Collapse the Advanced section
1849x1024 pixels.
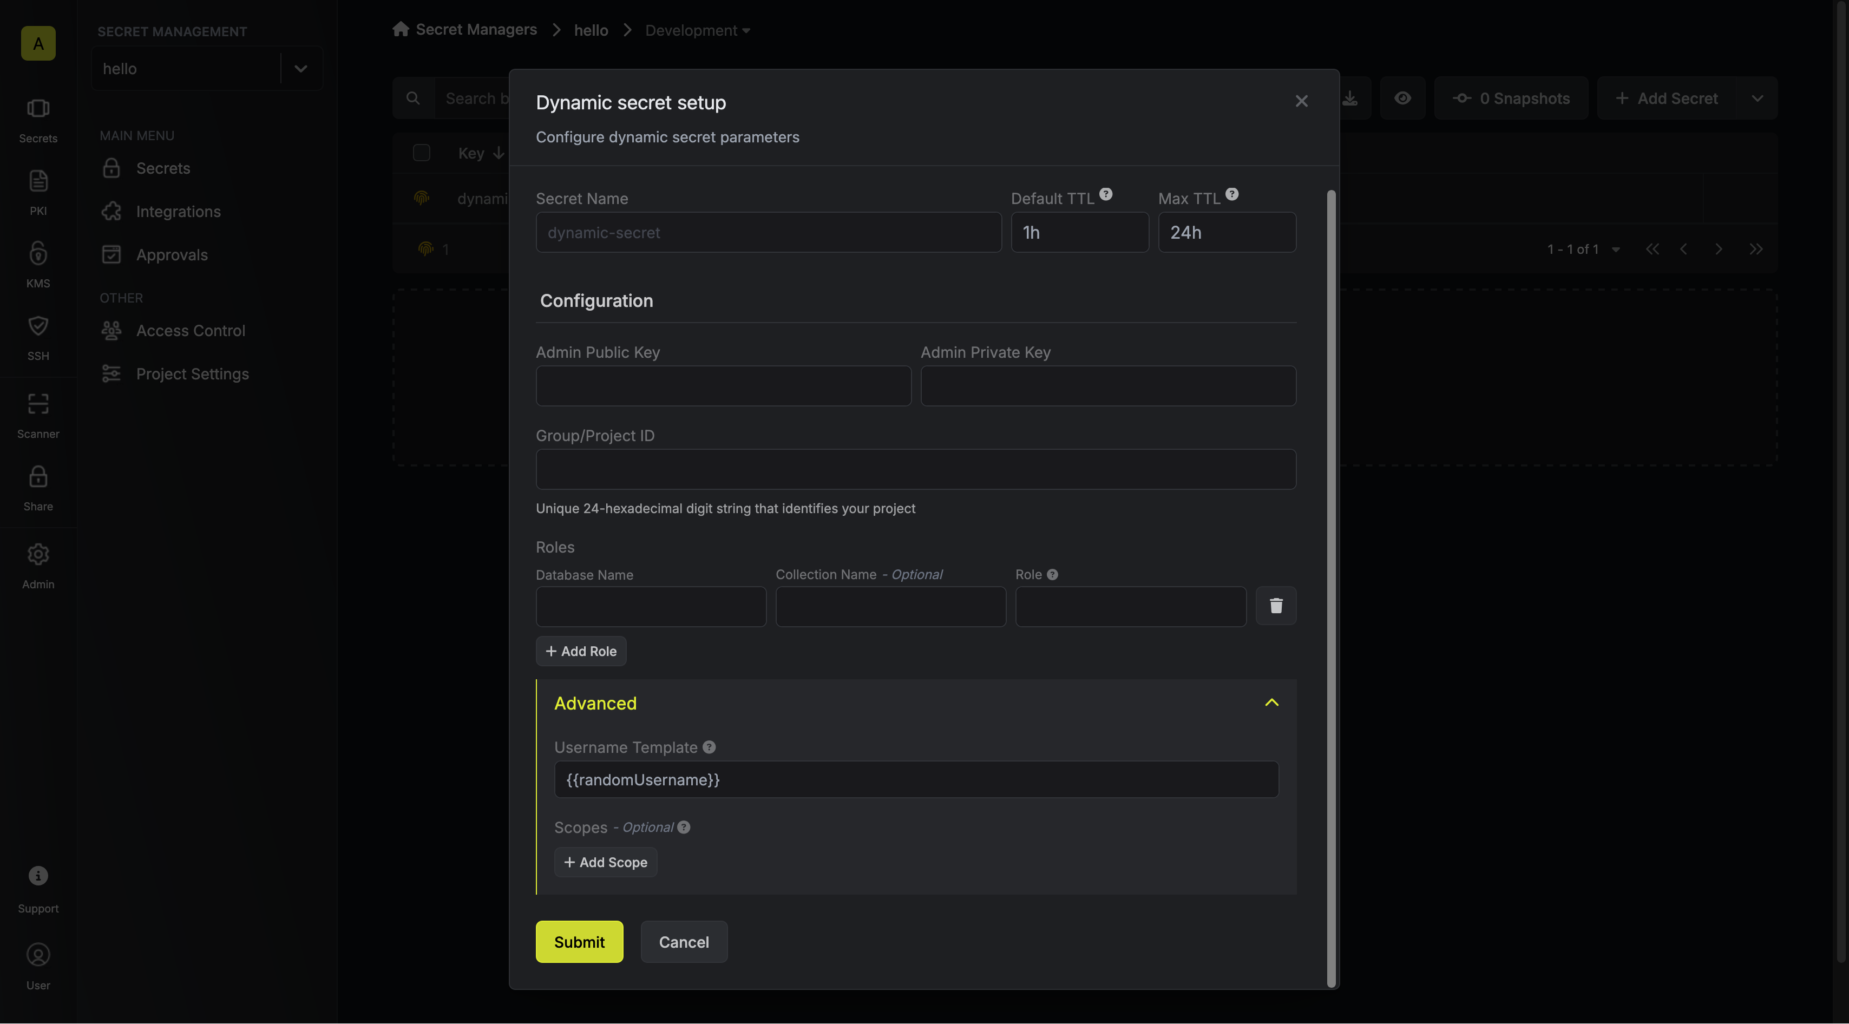pyautogui.click(x=1271, y=703)
